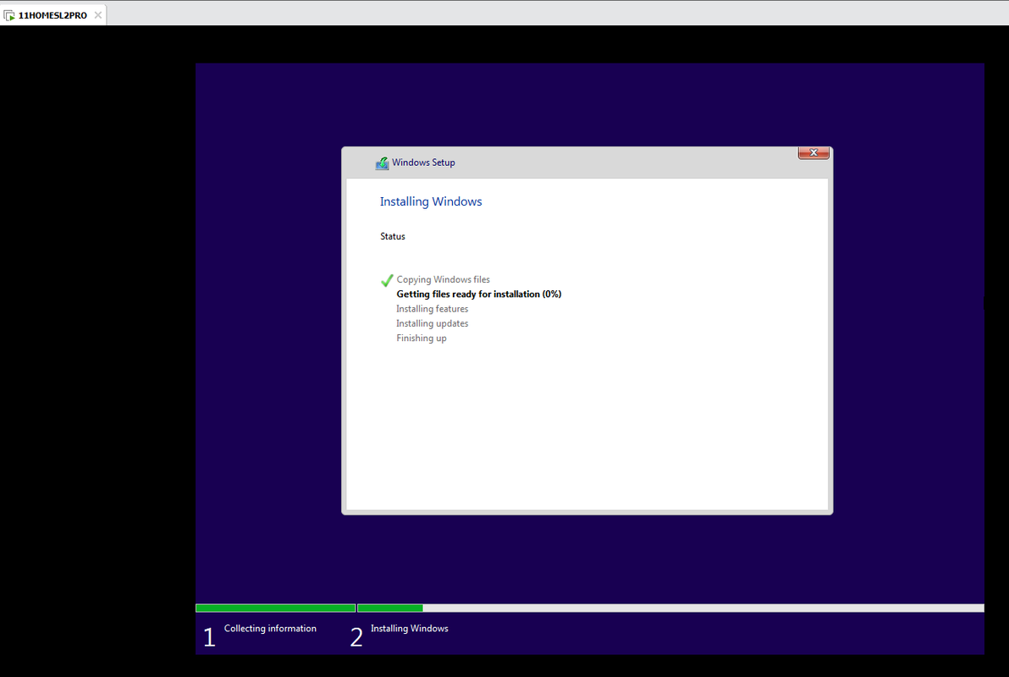
Task: Click the Windows Setup title text
Action: (423, 162)
